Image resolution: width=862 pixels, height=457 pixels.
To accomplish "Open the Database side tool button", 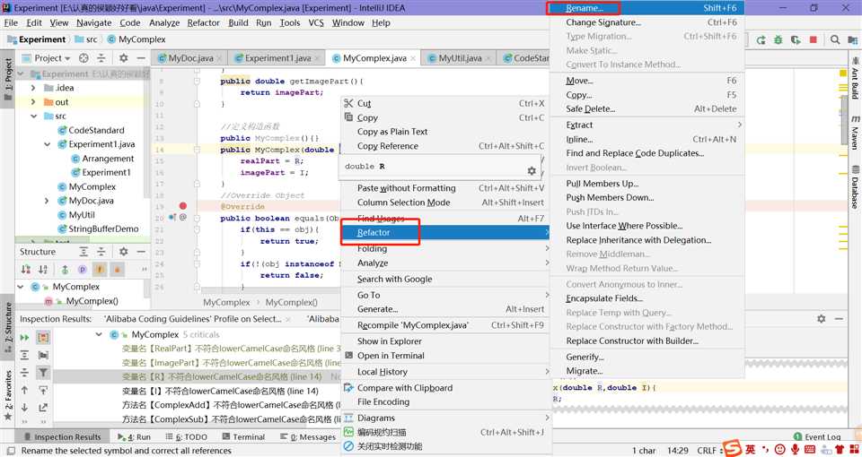I will [855, 187].
